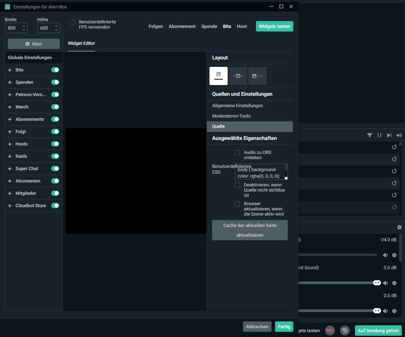405x337 pixels.
Task: Click the filter funnel icon
Action: 370,135
